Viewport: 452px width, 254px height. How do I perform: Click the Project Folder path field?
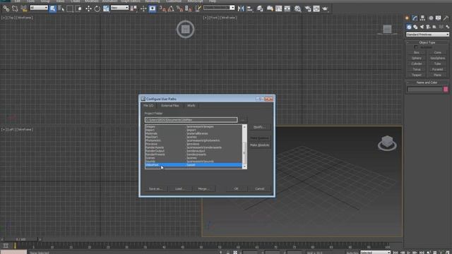point(191,120)
